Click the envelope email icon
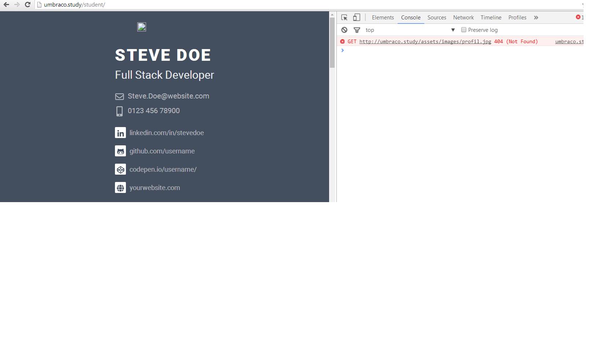Screen dimensions: 615x346 119,97
